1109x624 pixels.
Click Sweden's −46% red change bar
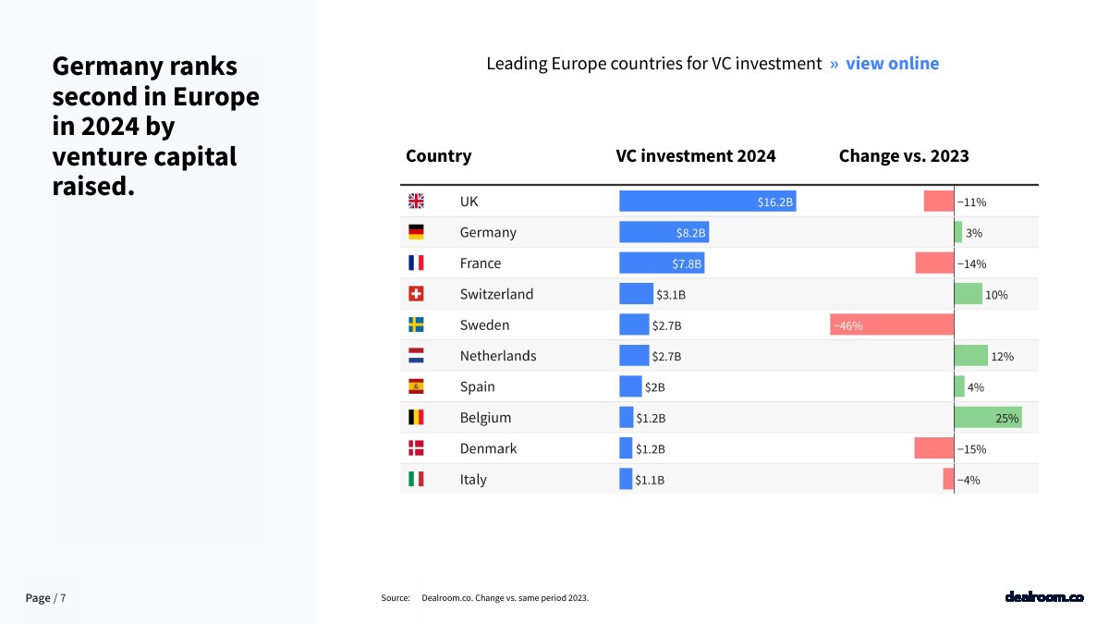(892, 324)
